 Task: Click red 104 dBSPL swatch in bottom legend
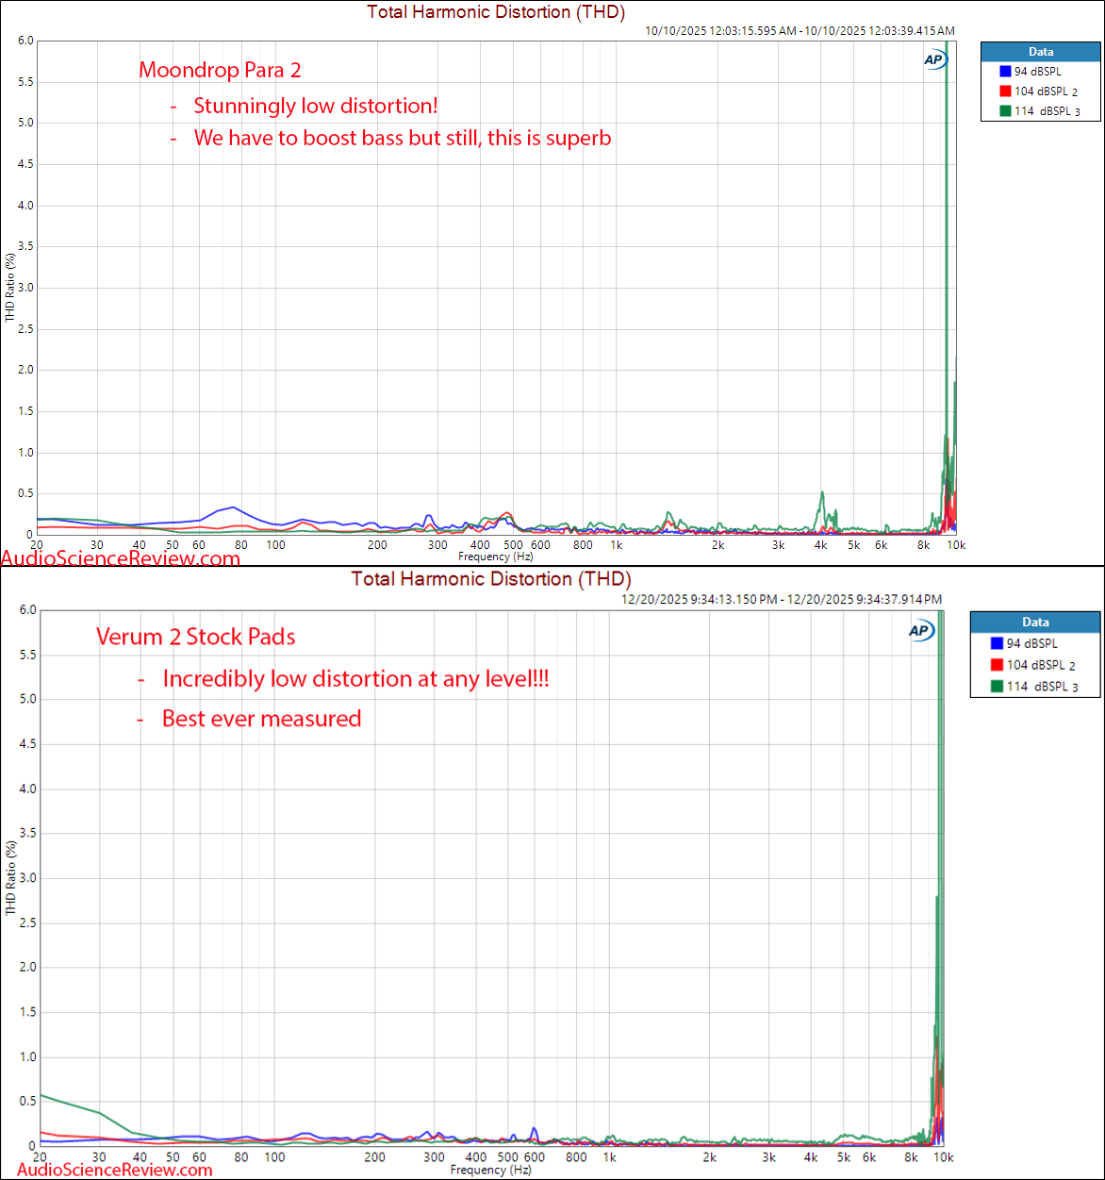click(x=997, y=665)
